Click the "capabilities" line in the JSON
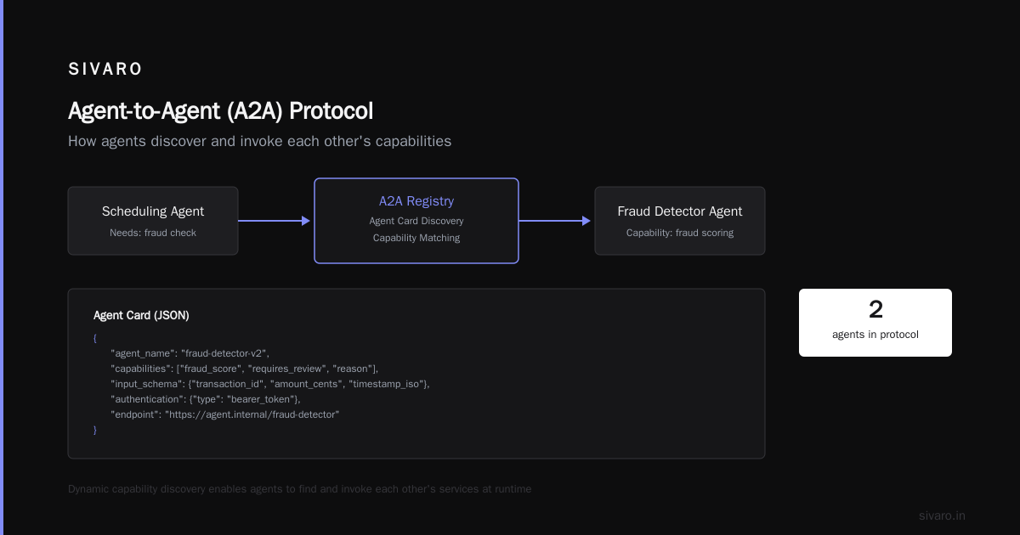 click(x=244, y=369)
